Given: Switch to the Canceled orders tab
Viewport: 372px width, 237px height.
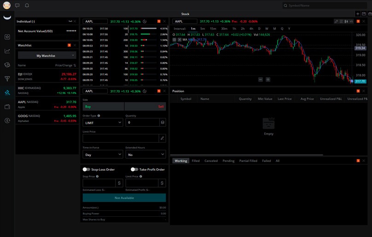Looking at the screenshot, I should click(x=211, y=161).
